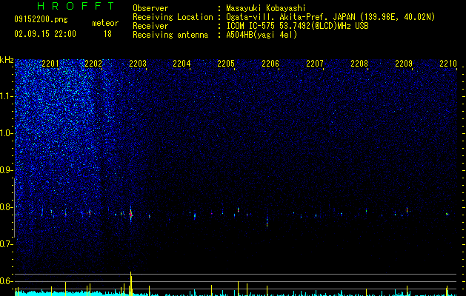Image resolution: width=466 pixels, height=296 pixels.
Task: Click the meteor count value 18
Action: (x=107, y=34)
